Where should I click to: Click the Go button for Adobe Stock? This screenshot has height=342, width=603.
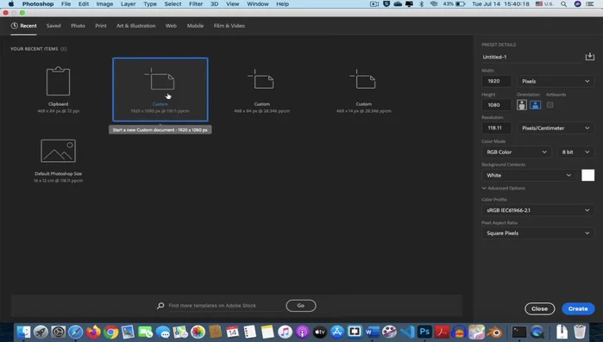tap(301, 306)
